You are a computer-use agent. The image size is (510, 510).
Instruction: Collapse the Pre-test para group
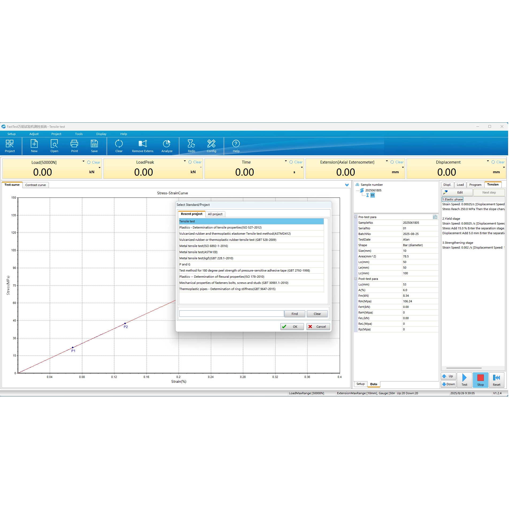(x=356, y=217)
